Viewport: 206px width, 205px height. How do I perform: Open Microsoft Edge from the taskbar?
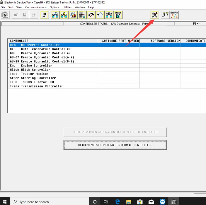[x=117, y=202]
